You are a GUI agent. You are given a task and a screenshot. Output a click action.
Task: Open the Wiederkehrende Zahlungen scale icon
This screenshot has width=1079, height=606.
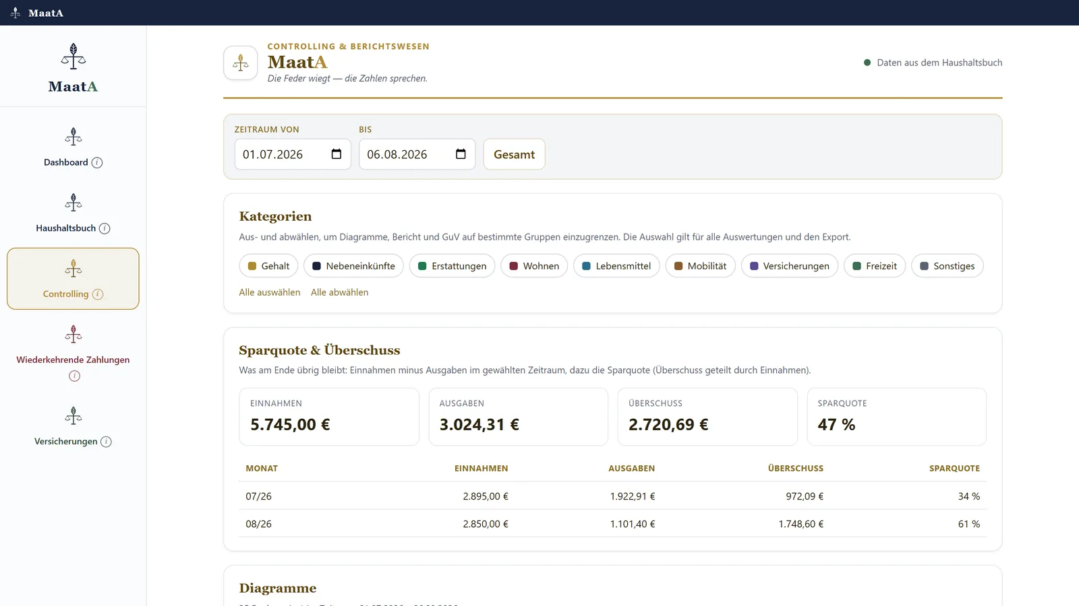point(74,335)
